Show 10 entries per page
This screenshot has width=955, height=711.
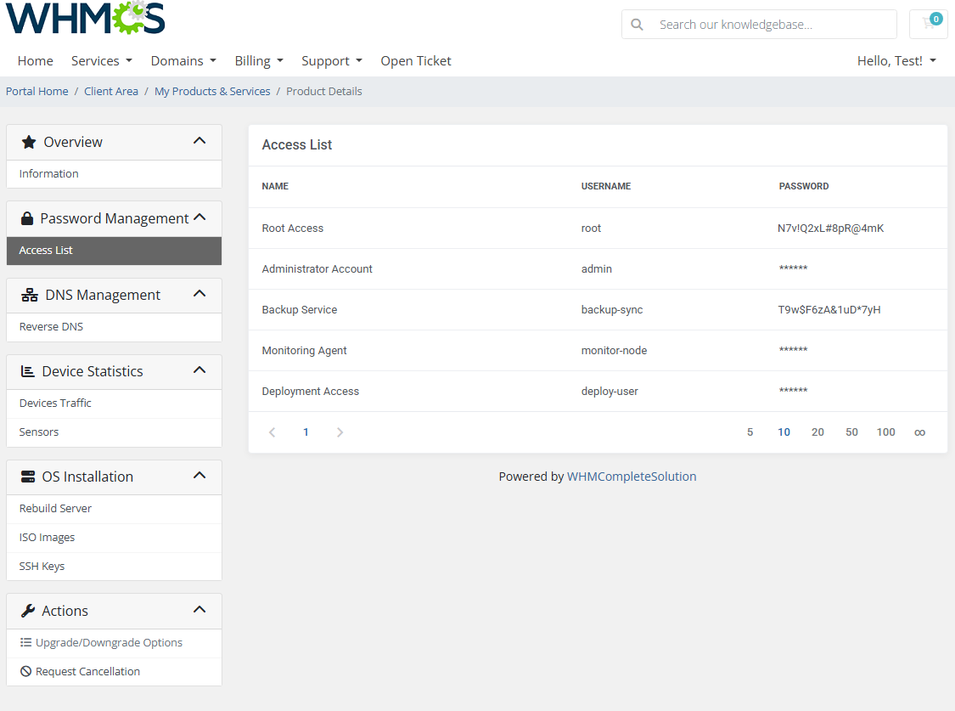click(x=784, y=432)
